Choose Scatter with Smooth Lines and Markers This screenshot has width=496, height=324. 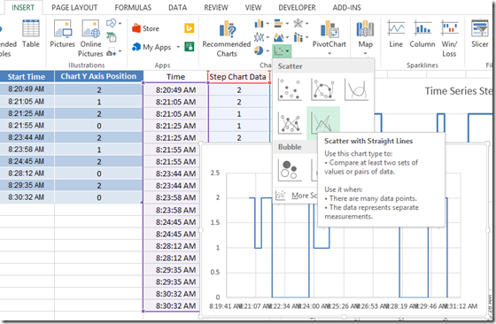click(x=323, y=89)
